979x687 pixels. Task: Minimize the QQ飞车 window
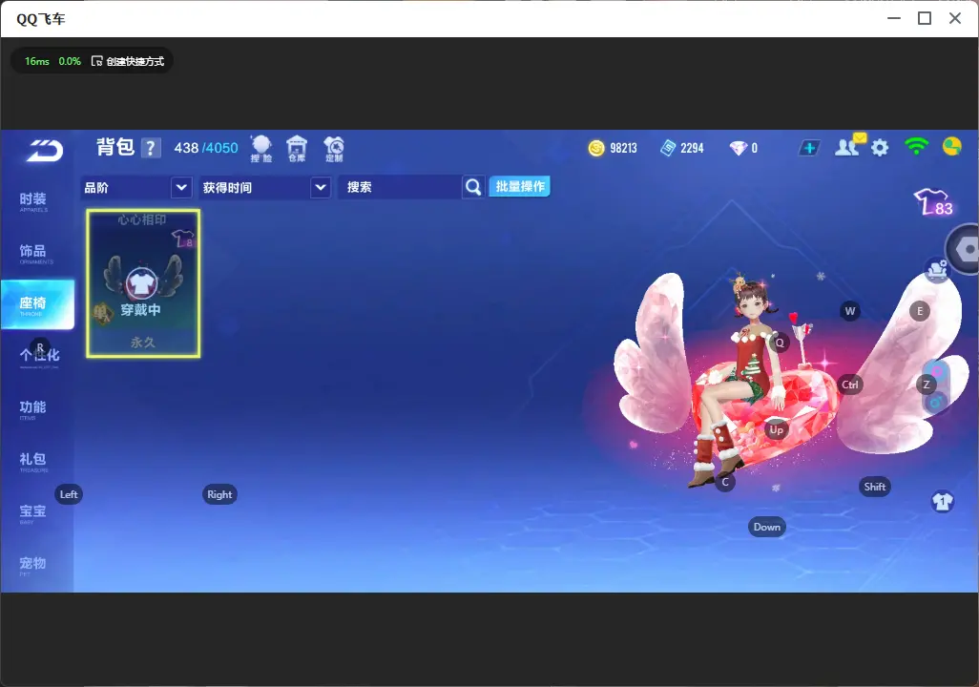pyautogui.click(x=894, y=18)
